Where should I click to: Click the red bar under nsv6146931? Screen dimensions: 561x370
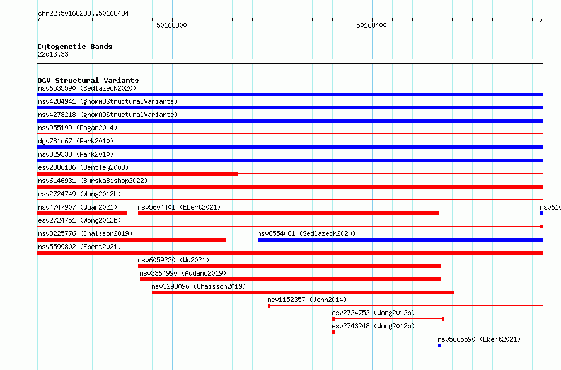290,187
